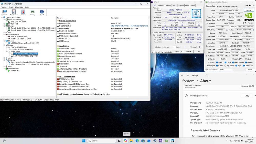Click the Device specifications info icon
Screen dimensions: 256x144
coord(186,96)
